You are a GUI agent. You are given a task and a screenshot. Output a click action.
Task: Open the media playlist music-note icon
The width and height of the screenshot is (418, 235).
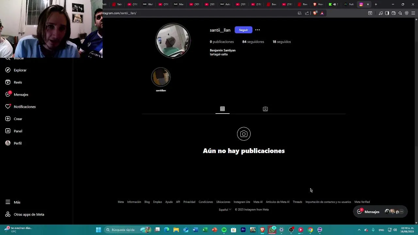click(x=380, y=13)
